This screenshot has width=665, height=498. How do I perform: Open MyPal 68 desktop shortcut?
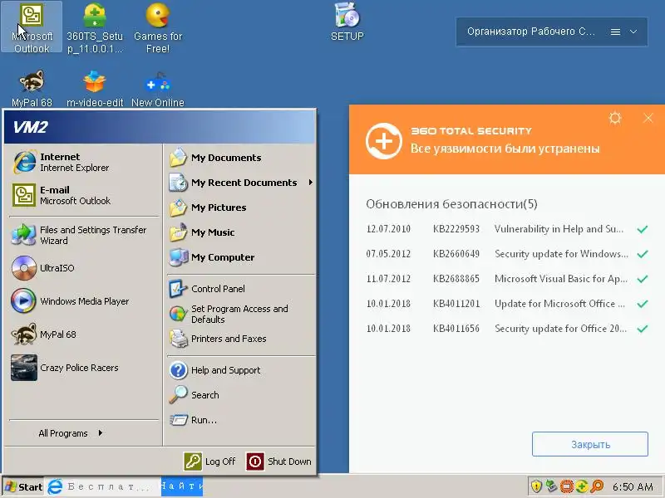(32, 88)
